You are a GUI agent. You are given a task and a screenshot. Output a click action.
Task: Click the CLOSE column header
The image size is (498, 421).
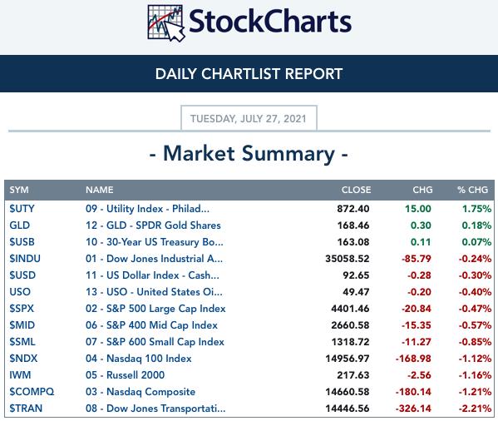[x=356, y=190]
